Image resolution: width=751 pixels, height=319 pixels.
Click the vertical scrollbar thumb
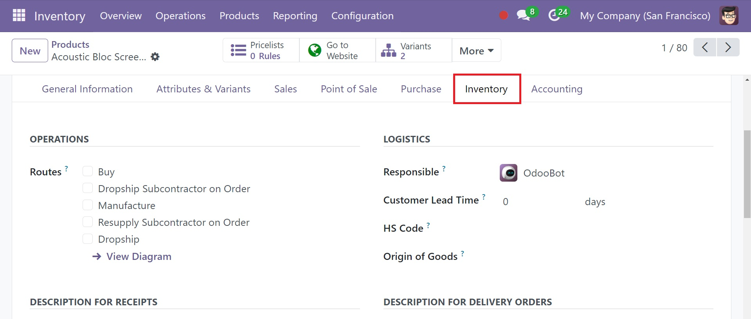pyautogui.click(x=747, y=174)
